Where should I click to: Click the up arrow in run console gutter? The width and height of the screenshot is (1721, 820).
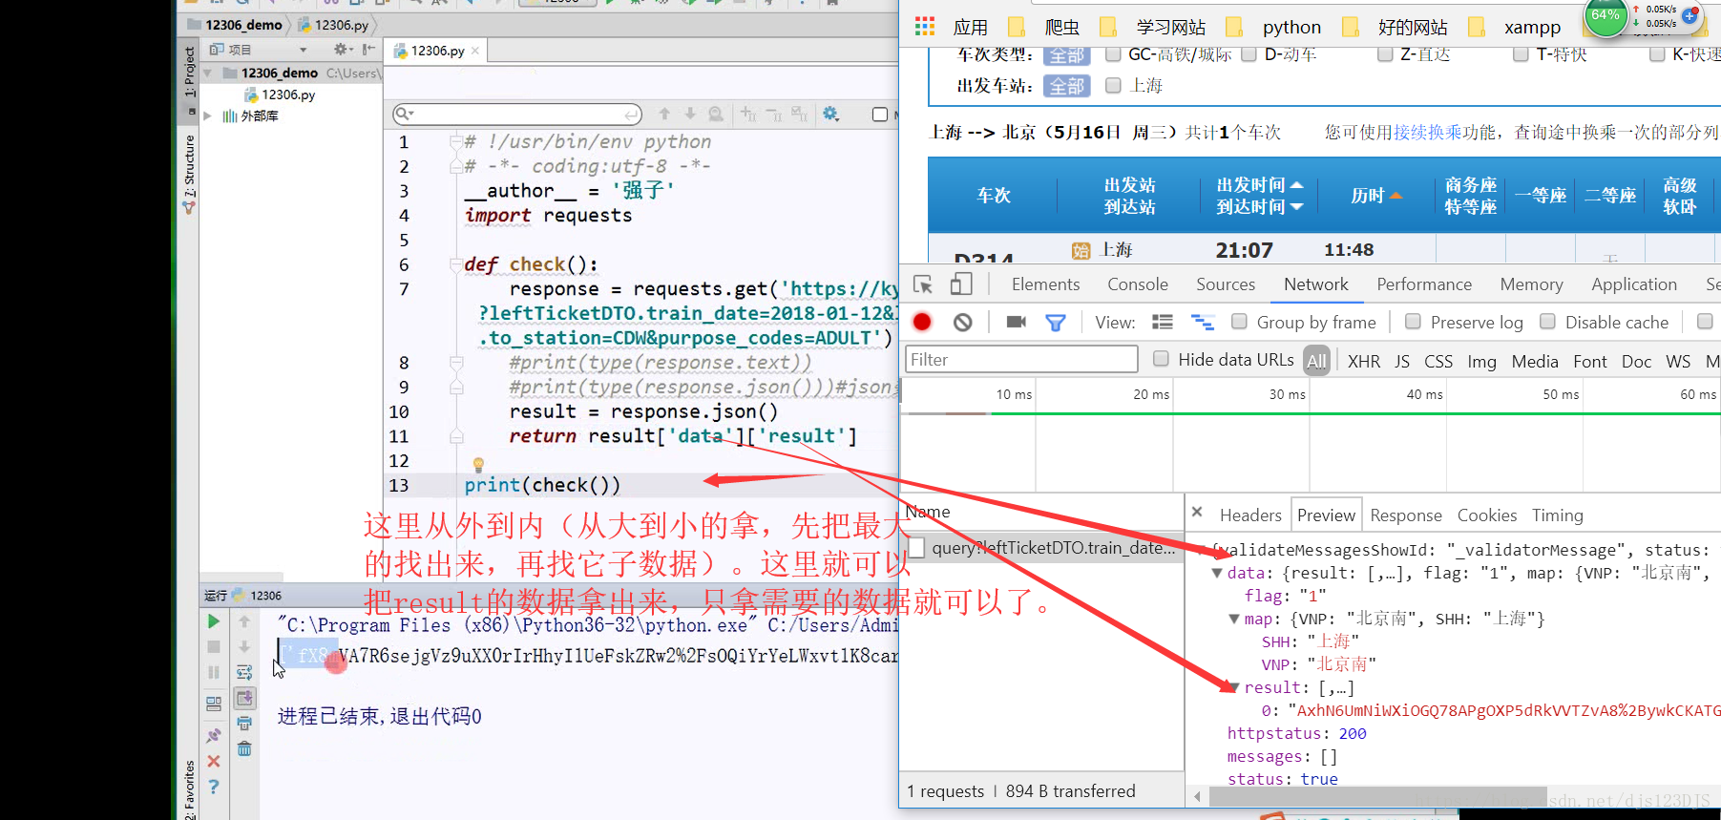tap(244, 621)
